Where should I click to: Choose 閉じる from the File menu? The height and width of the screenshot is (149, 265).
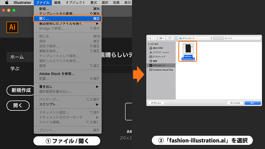68,36
